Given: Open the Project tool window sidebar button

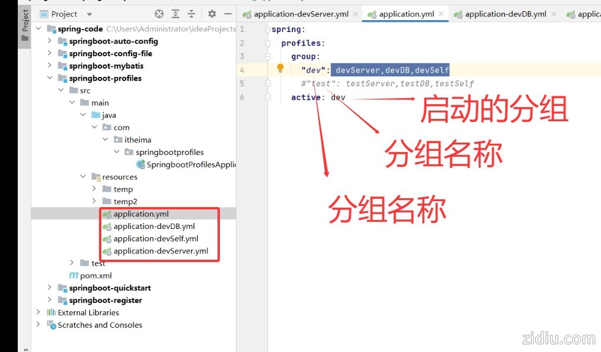Looking at the screenshot, I should [25, 24].
